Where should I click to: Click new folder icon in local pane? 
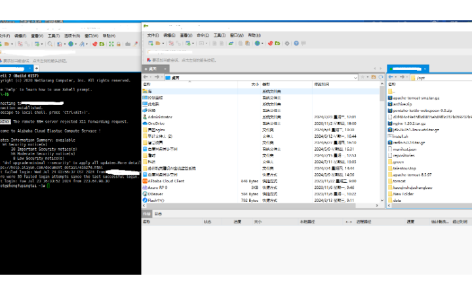coord(374,77)
